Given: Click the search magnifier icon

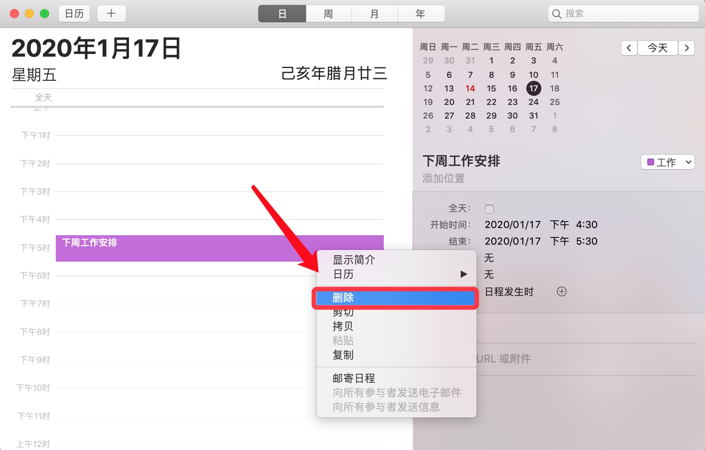Looking at the screenshot, I should coord(556,14).
